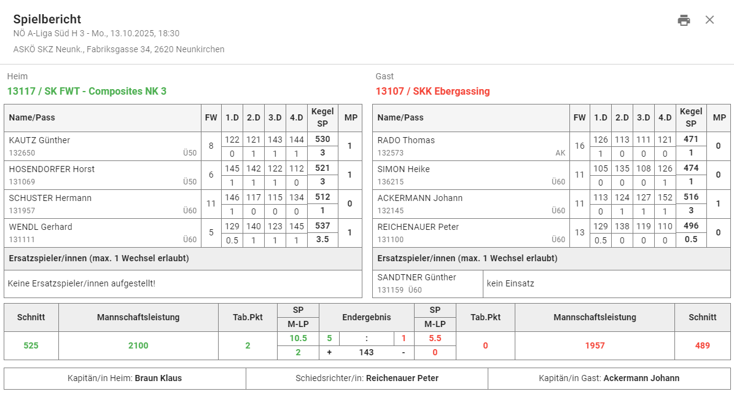Click pass number 131069
The width and height of the screenshot is (734, 394).
tap(22, 182)
